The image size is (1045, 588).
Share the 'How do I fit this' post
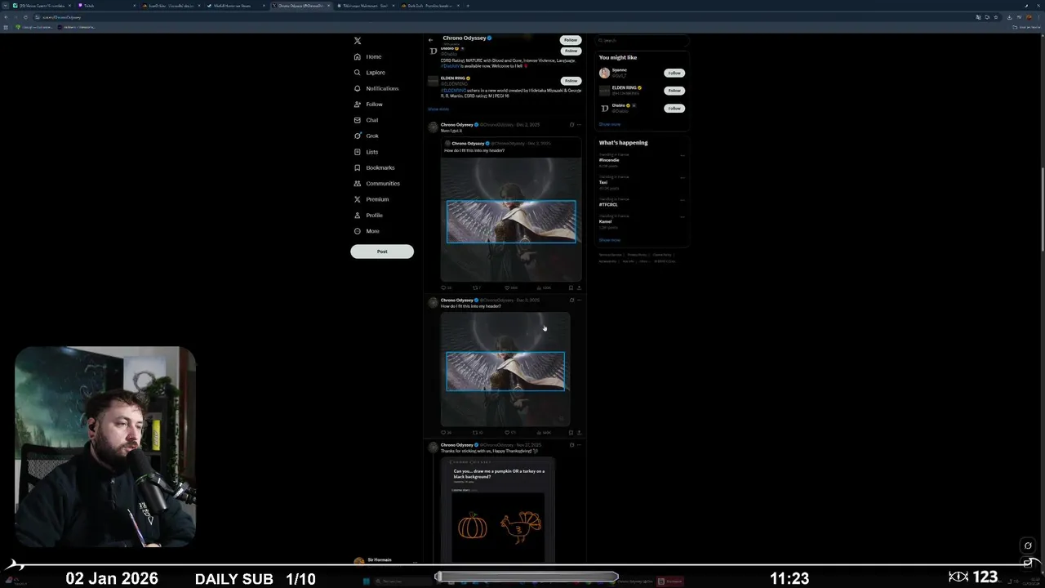[x=579, y=432]
